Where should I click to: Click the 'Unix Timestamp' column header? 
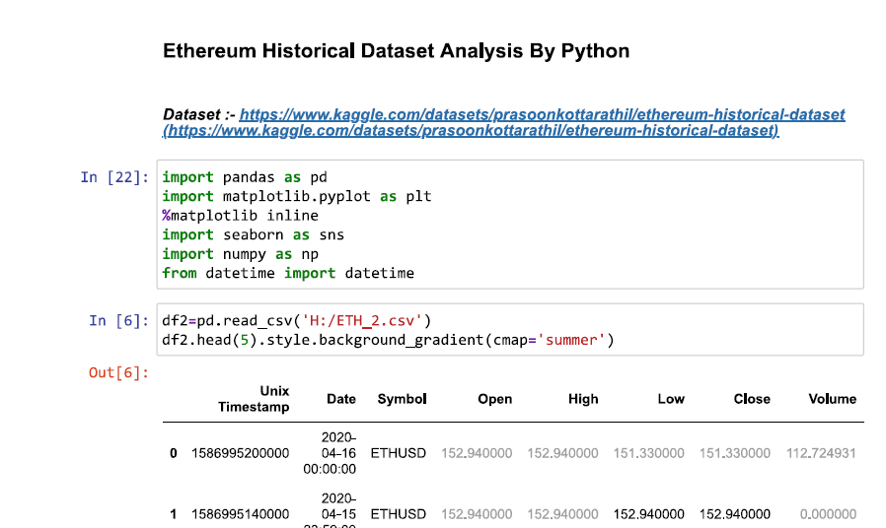pyautogui.click(x=254, y=399)
